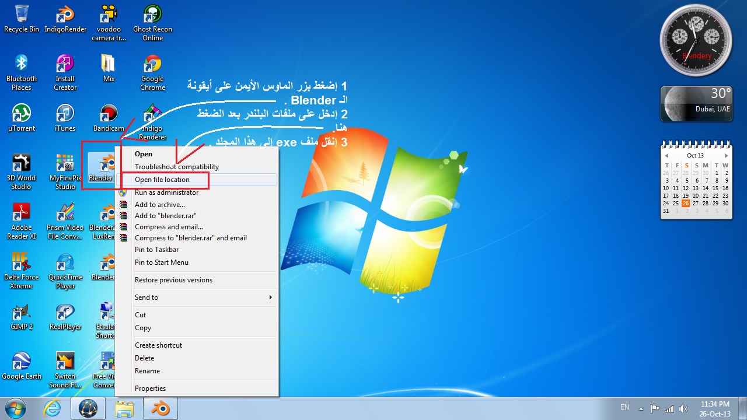Select the 3D World Studio icon
Image resolution: width=747 pixels, height=420 pixels.
[x=22, y=171]
